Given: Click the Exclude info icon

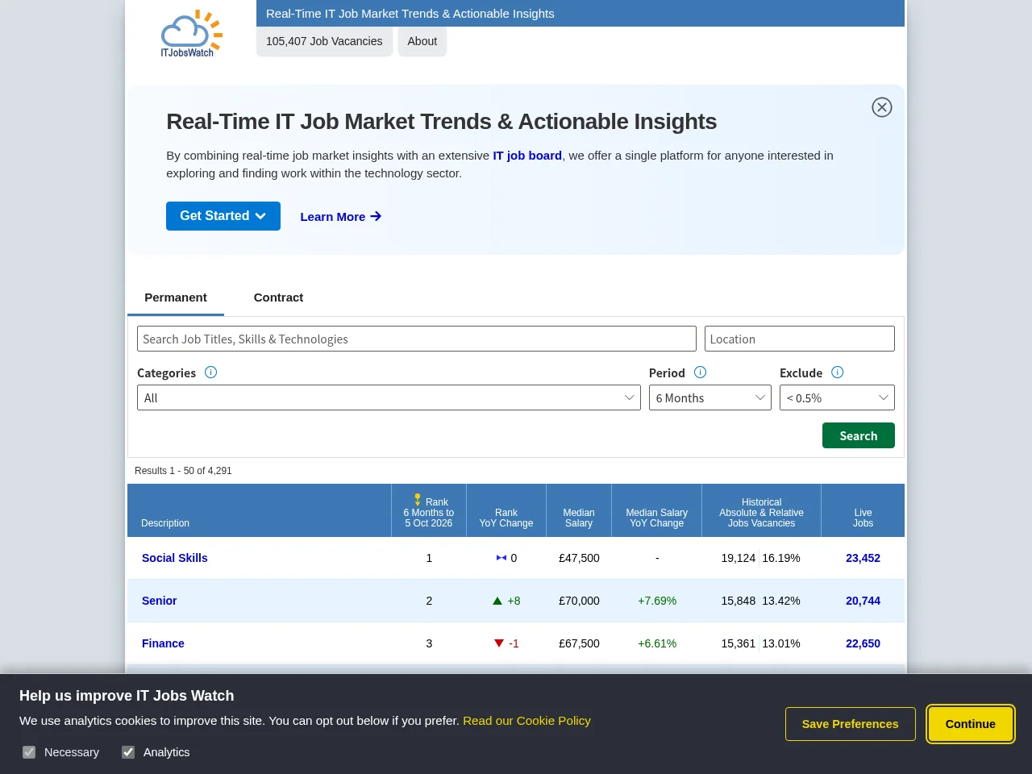Looking at the screenshot, I should click(837, 372).
